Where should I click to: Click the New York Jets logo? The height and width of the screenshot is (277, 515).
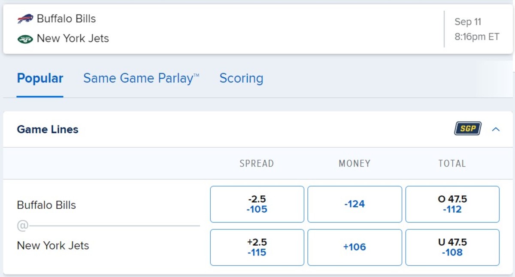coord(25,39)
